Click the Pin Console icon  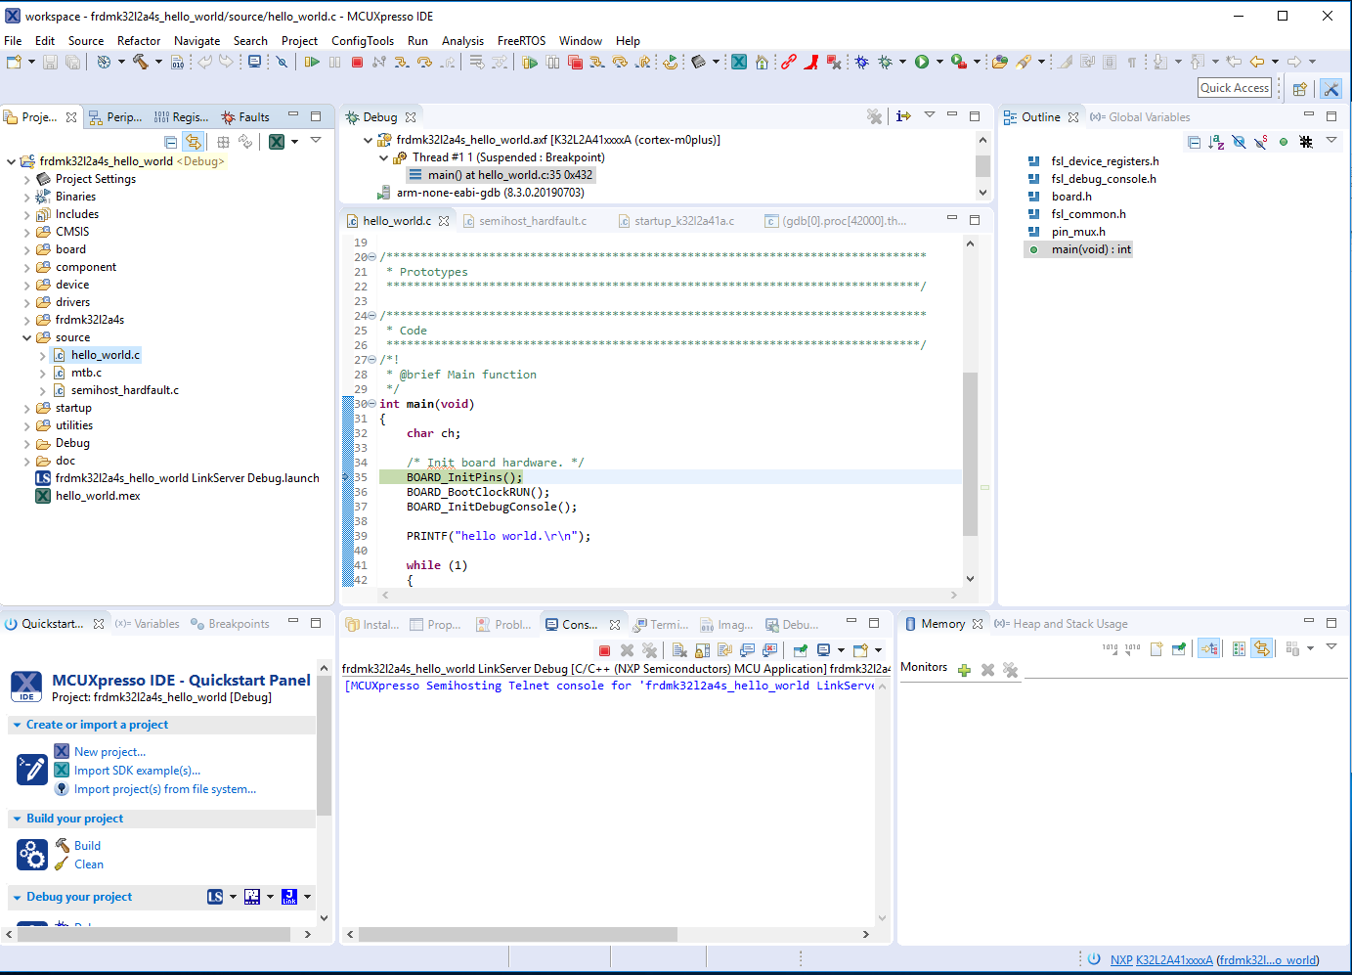[801, 650]
